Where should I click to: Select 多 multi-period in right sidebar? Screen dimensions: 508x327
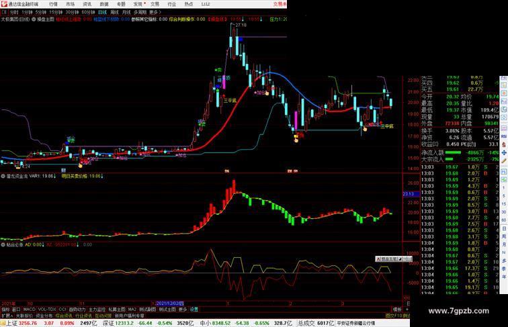[x=504, y=261]
